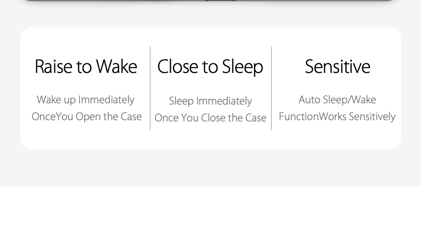
Task: Select the "Close to Sleep" heading
Action: click(x=210, y=67)
